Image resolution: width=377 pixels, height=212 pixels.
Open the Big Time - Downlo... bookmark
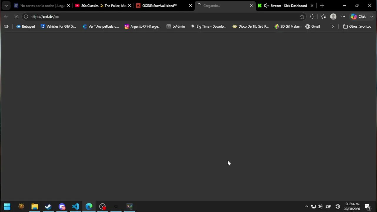point(209,26)
